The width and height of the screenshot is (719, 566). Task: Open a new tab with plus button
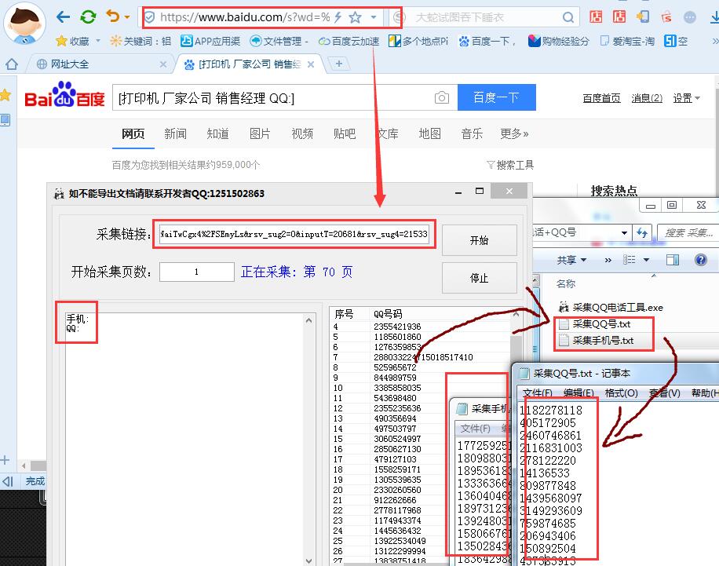coord(339,64)
